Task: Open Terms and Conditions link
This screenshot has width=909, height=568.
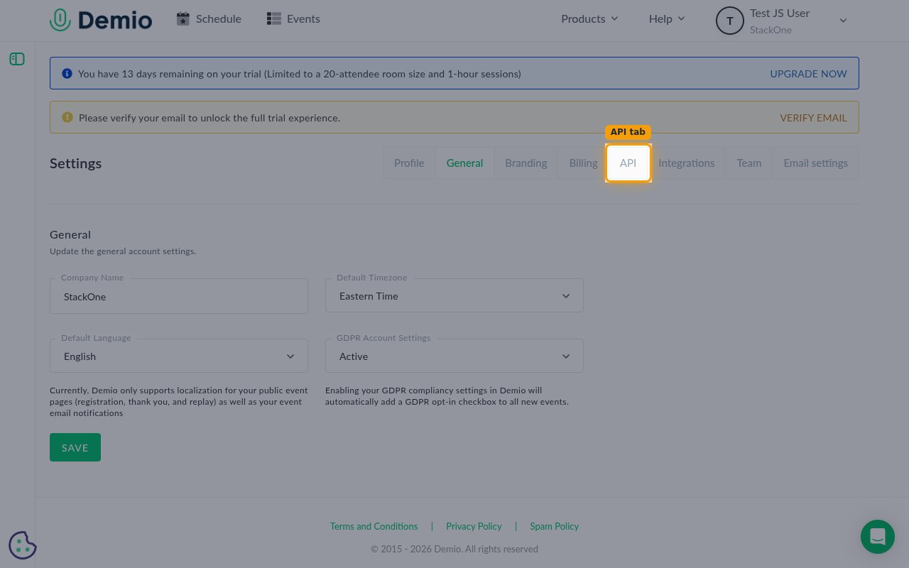Action: pos(374,526)
